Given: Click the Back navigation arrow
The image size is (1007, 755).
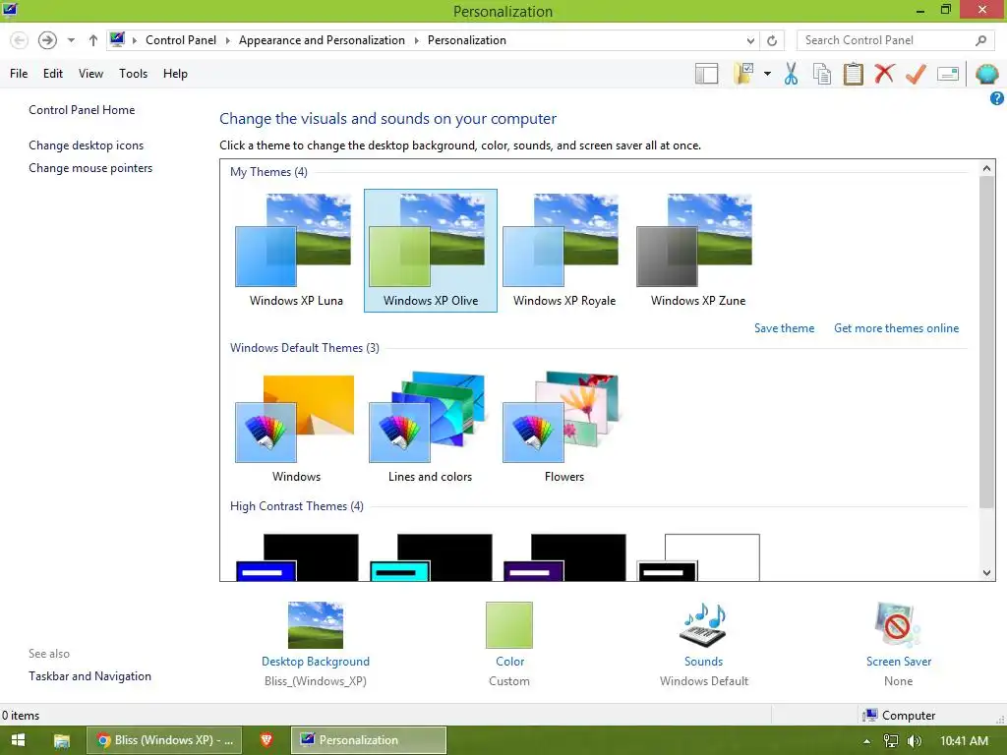Looking at the screenshot, I should tap(20, 40).
